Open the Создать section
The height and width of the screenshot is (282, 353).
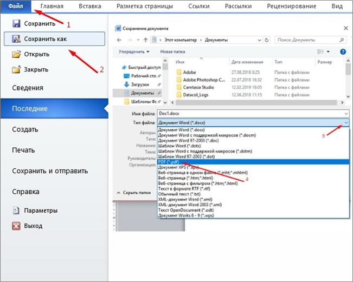25,129
